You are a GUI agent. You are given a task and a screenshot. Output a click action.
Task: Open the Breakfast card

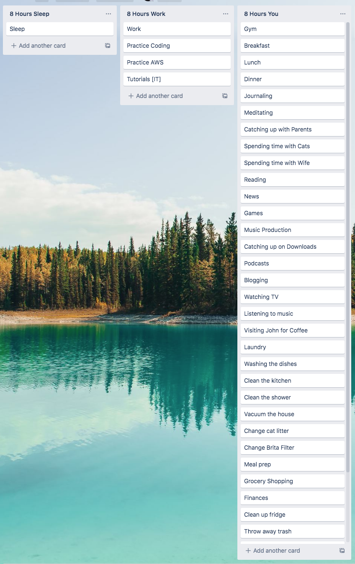[293, 46]
